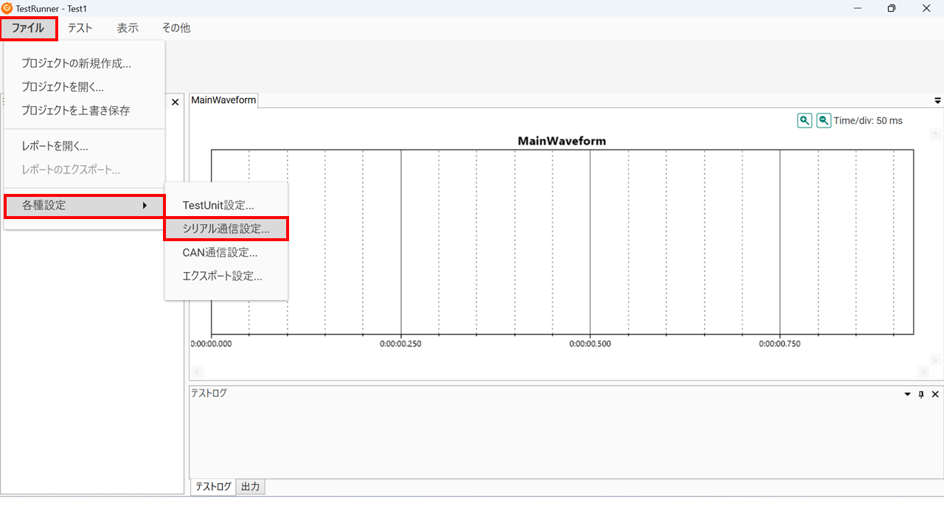944x531 pixels.
Task: Choose CAN通信設定... menu entry
Action: pyautogui.click(x=220, y=252)
